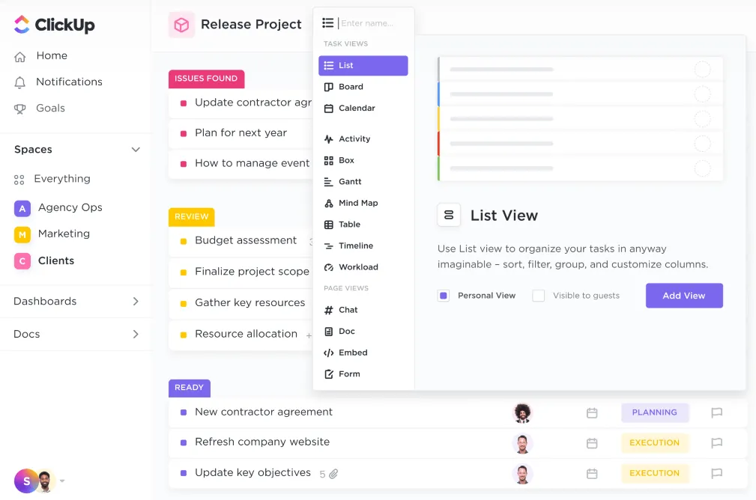Click the red status square on Update contractor
Image resolution: width=756 pixels, height=500 pixels.
click(184, 103)
